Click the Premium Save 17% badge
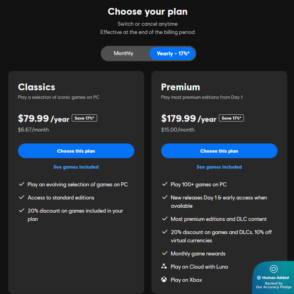This screenshot has width=294, height=294. (231, 118)
